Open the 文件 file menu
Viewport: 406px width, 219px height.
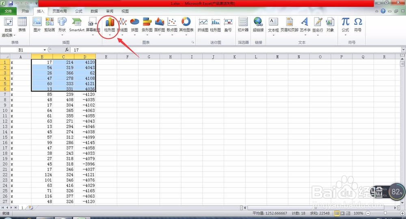[8, 11]
